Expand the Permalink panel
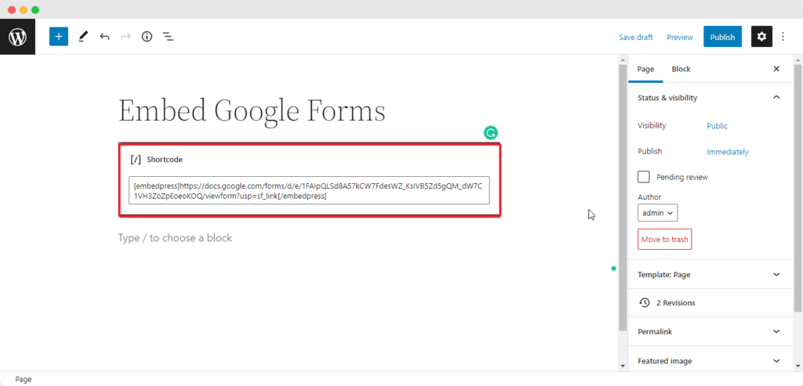The image size is (803, 386). click(x=710, y=331)
